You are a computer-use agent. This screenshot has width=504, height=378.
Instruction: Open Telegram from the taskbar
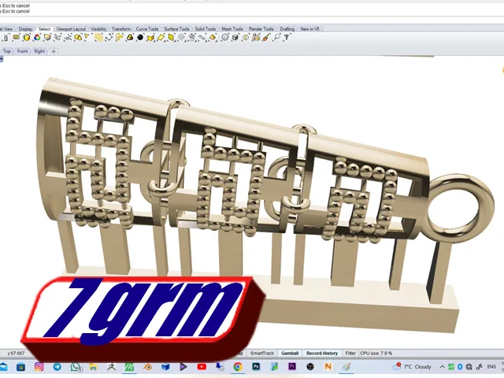coord(57,367)
